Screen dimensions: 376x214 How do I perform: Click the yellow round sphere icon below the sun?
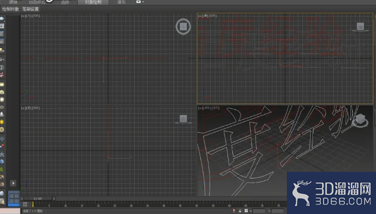click(2, 130)
